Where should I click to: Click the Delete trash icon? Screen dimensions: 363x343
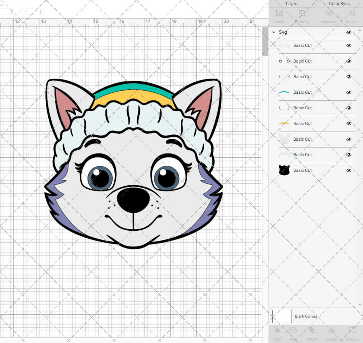[x=352, y=13]
